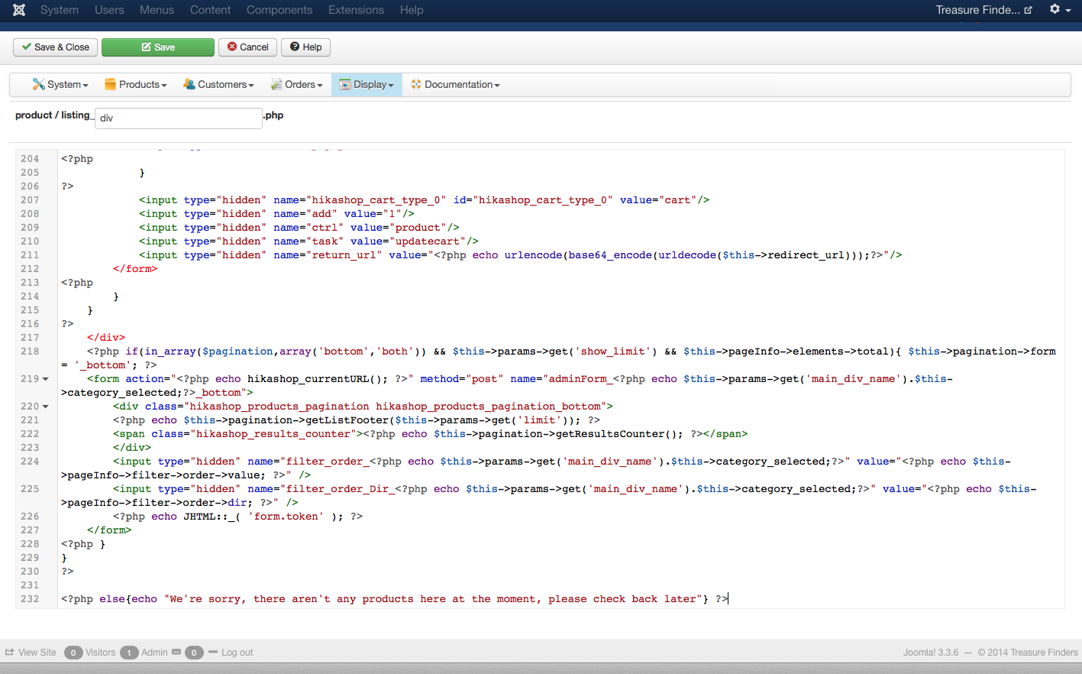Click the Admin mail envelope icon
The height and width of the screenshot is (674, 1082).
click(176, 652)
